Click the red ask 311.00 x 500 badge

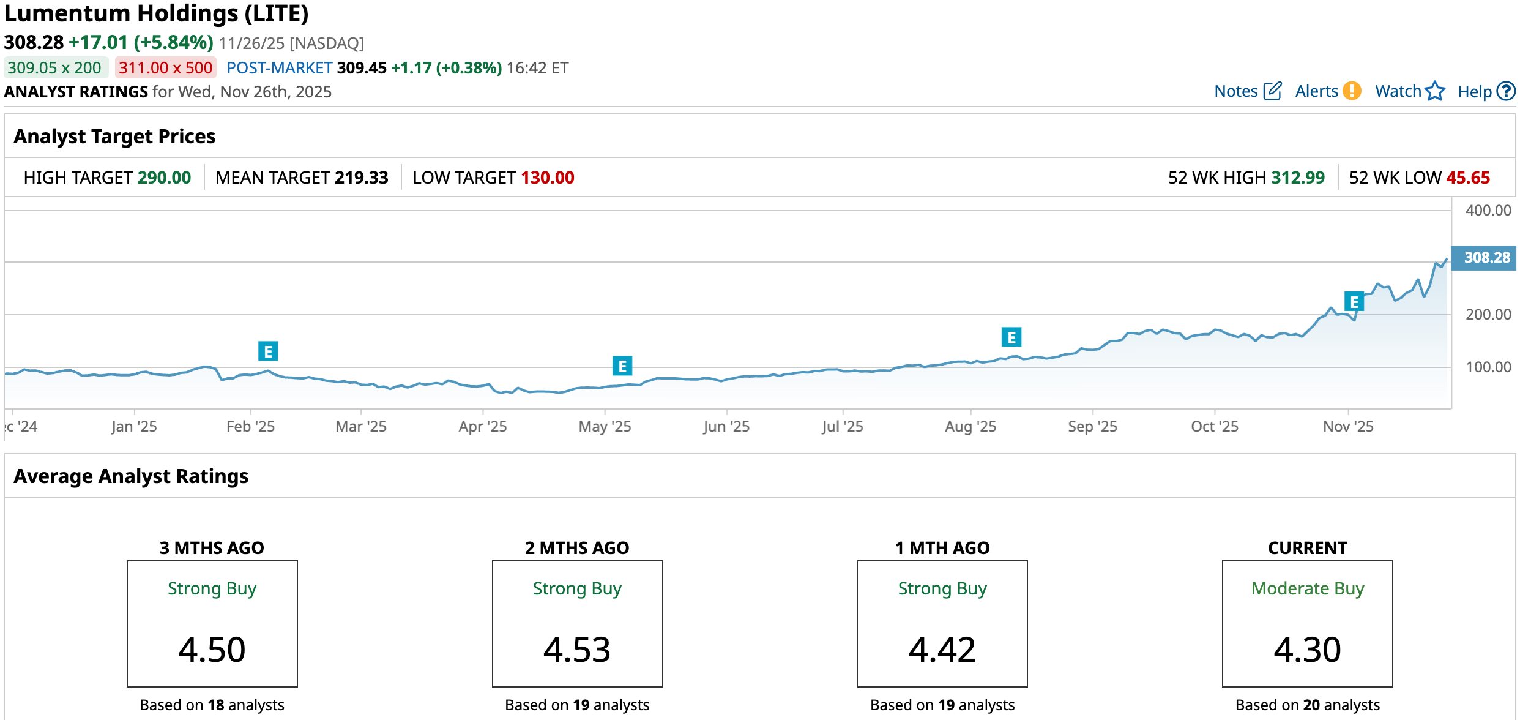point(166,67)
